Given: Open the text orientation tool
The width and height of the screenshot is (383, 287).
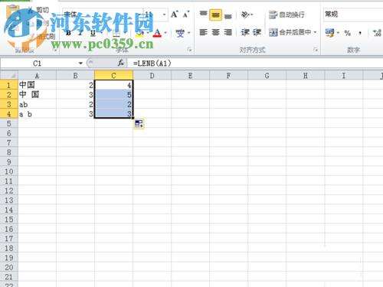Looking at the screenshot, I should pos(247,15).
